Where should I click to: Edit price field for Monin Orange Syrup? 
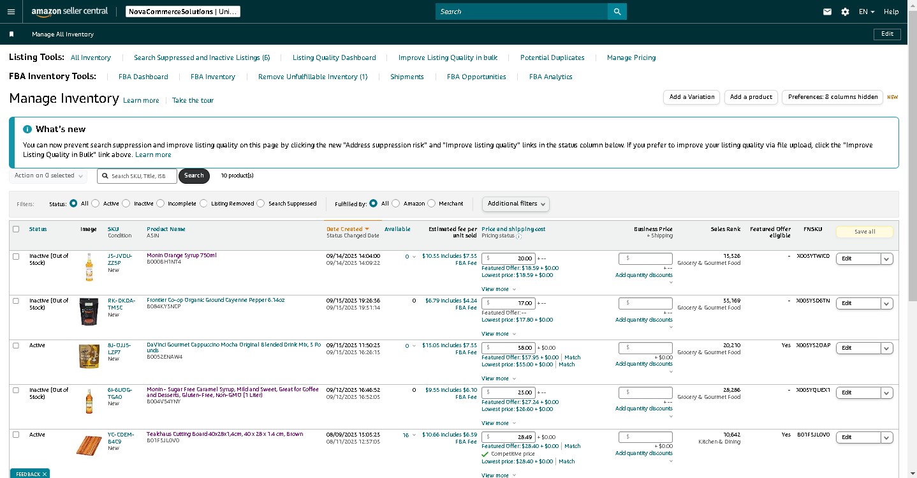pyautogui.click(x=508, y=258)
